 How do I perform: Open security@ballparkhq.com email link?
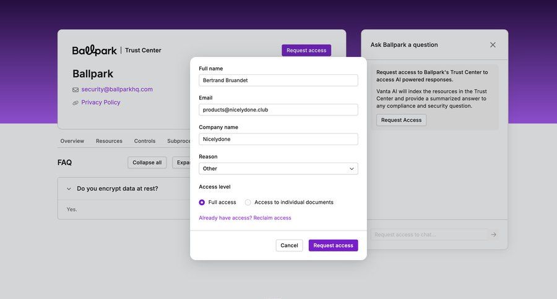(x=117, y=90)
